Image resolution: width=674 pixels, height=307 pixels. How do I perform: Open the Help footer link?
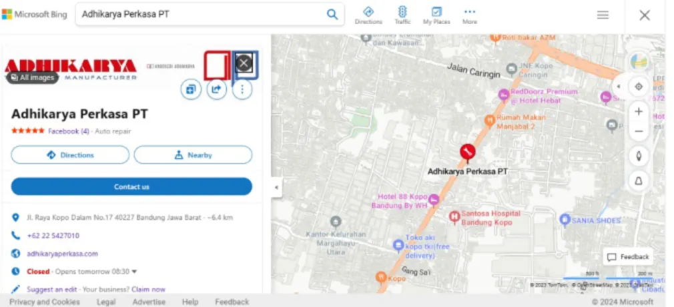[190, 302]
